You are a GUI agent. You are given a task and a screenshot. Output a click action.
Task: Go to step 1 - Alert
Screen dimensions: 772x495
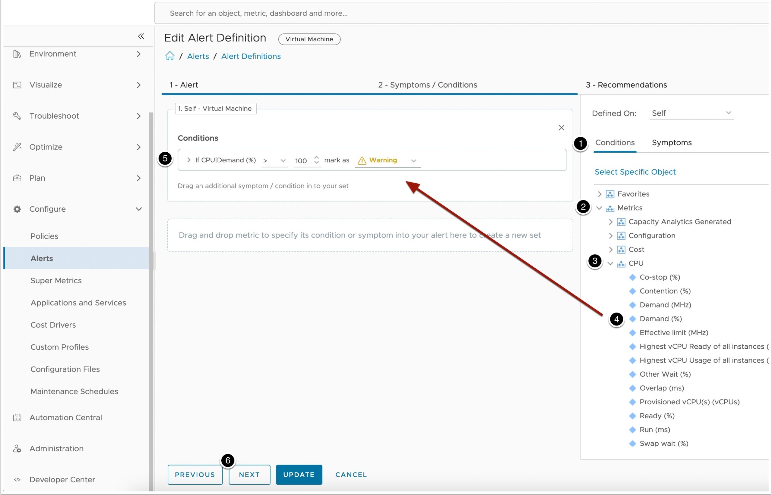[184, 85]
